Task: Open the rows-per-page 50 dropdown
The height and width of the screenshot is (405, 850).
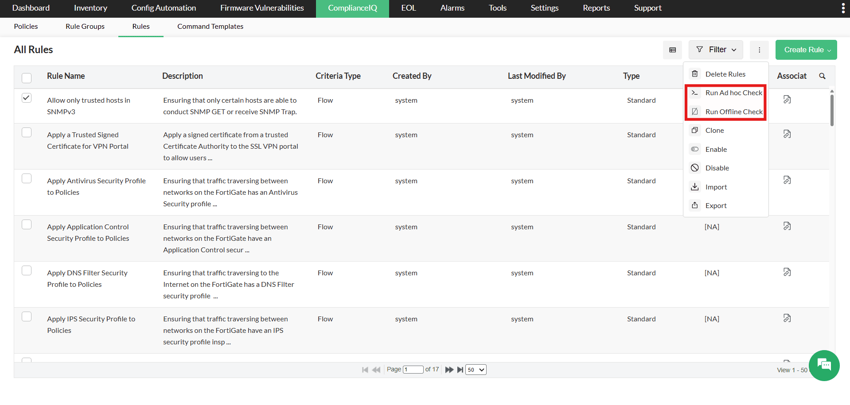Action: pyautogui.click(x=476, y=370)
